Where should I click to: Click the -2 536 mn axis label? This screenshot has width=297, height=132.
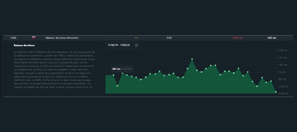pyautogui.click(x=282, y=94)
